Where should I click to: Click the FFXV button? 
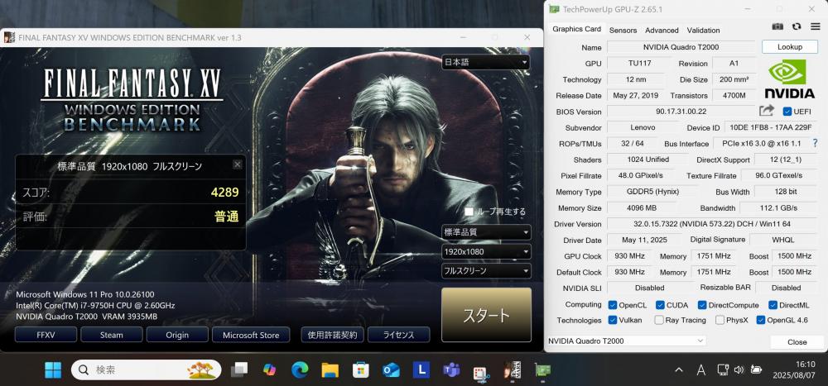click(x=46, y=335)
